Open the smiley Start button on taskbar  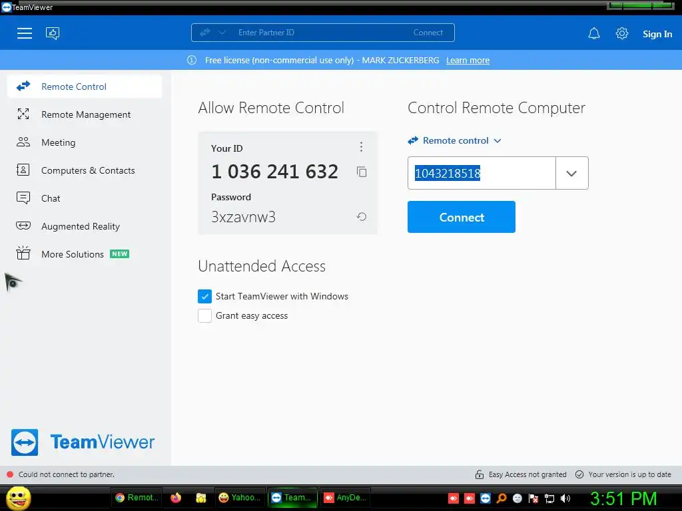pos(19,498)
